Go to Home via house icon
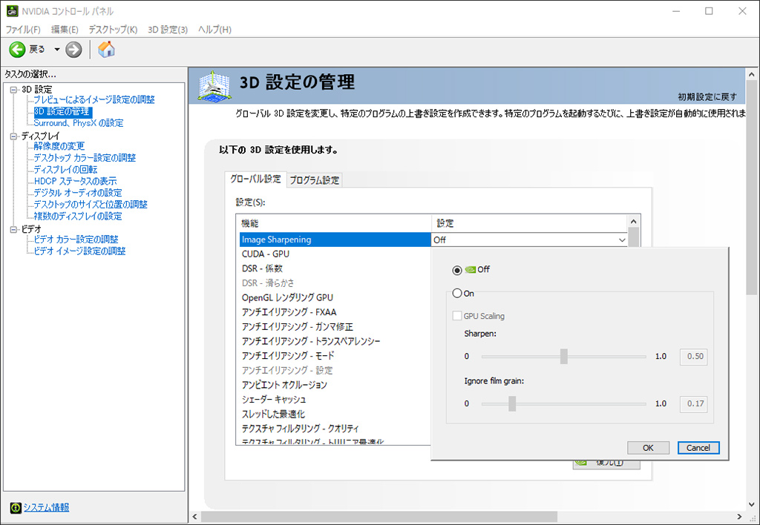This screenshot has height=525, width=760. click(107, 50)
